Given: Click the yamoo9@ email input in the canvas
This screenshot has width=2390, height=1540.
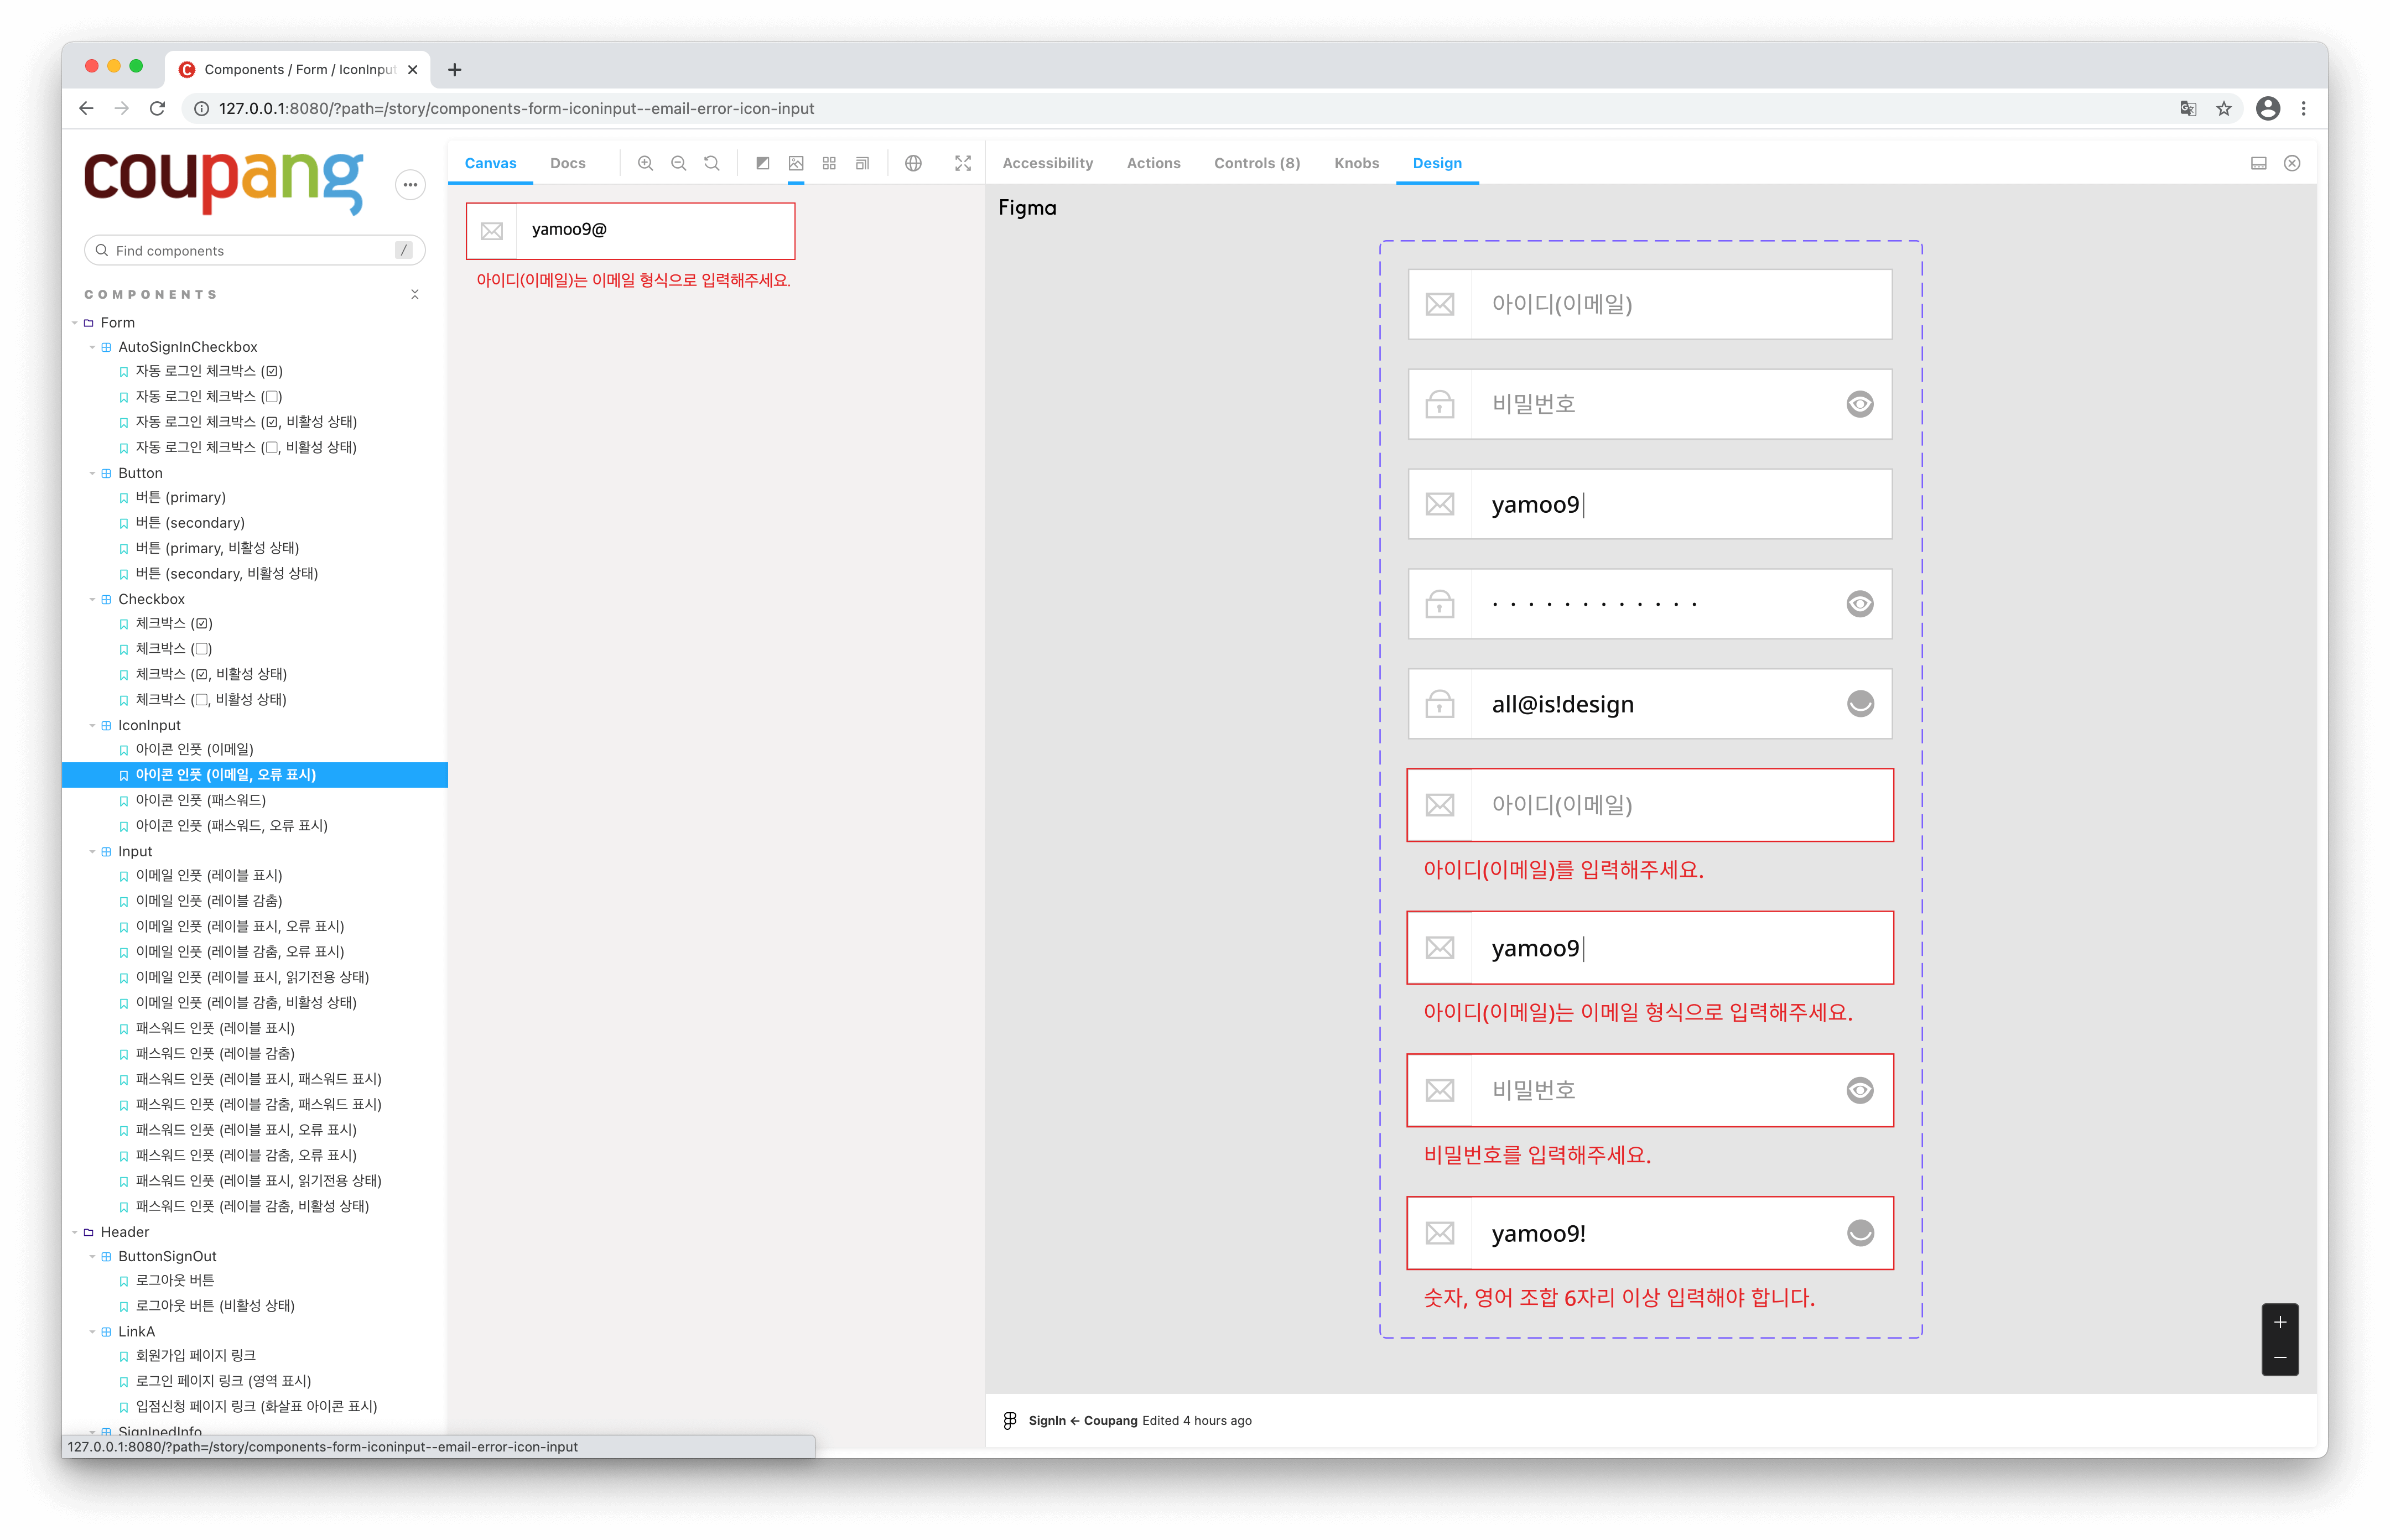Looking at the screenshot, I should [x=630, y=231].
